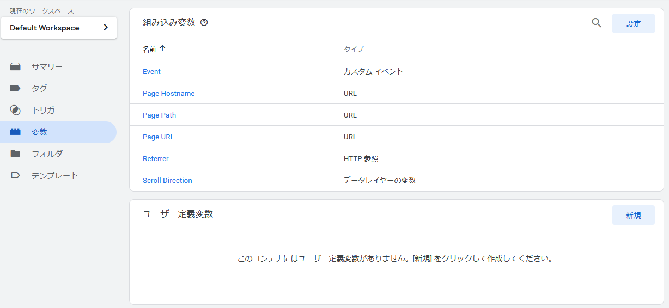Click the テンプレート template icon
The height and width of the screenshot is (308, 669).
tap(15, 176)
